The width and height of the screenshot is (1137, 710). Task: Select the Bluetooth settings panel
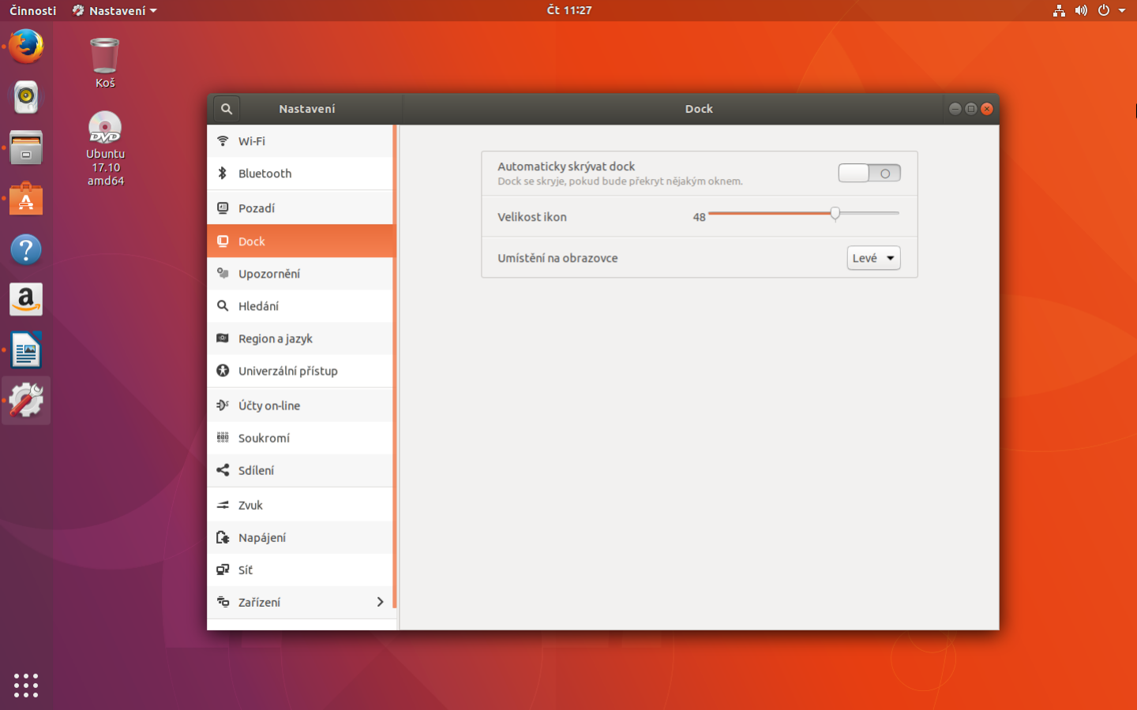click(x=265, y=173)
